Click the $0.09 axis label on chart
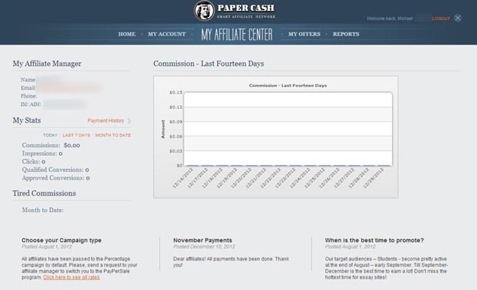477x290 pixels. click(x=176, y=122)
